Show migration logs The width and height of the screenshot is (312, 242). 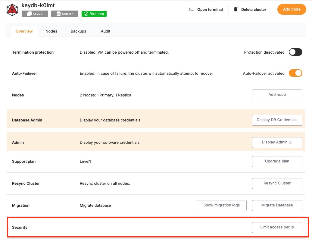tap(221, 205)
